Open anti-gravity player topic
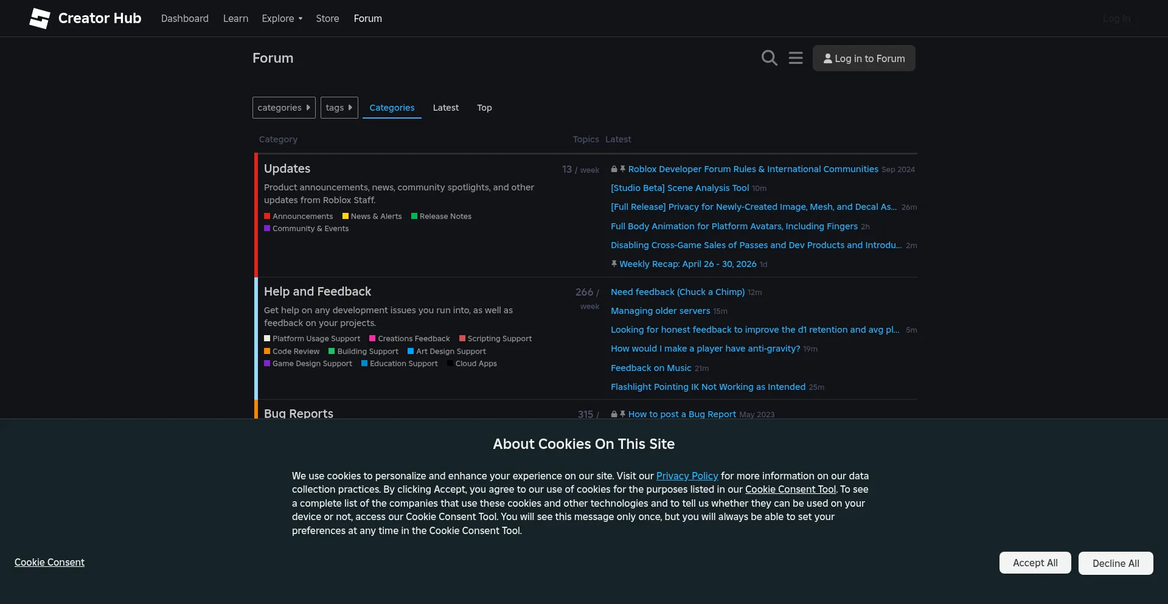Screen dimensions: 1168x604 (x=705, y=349)
